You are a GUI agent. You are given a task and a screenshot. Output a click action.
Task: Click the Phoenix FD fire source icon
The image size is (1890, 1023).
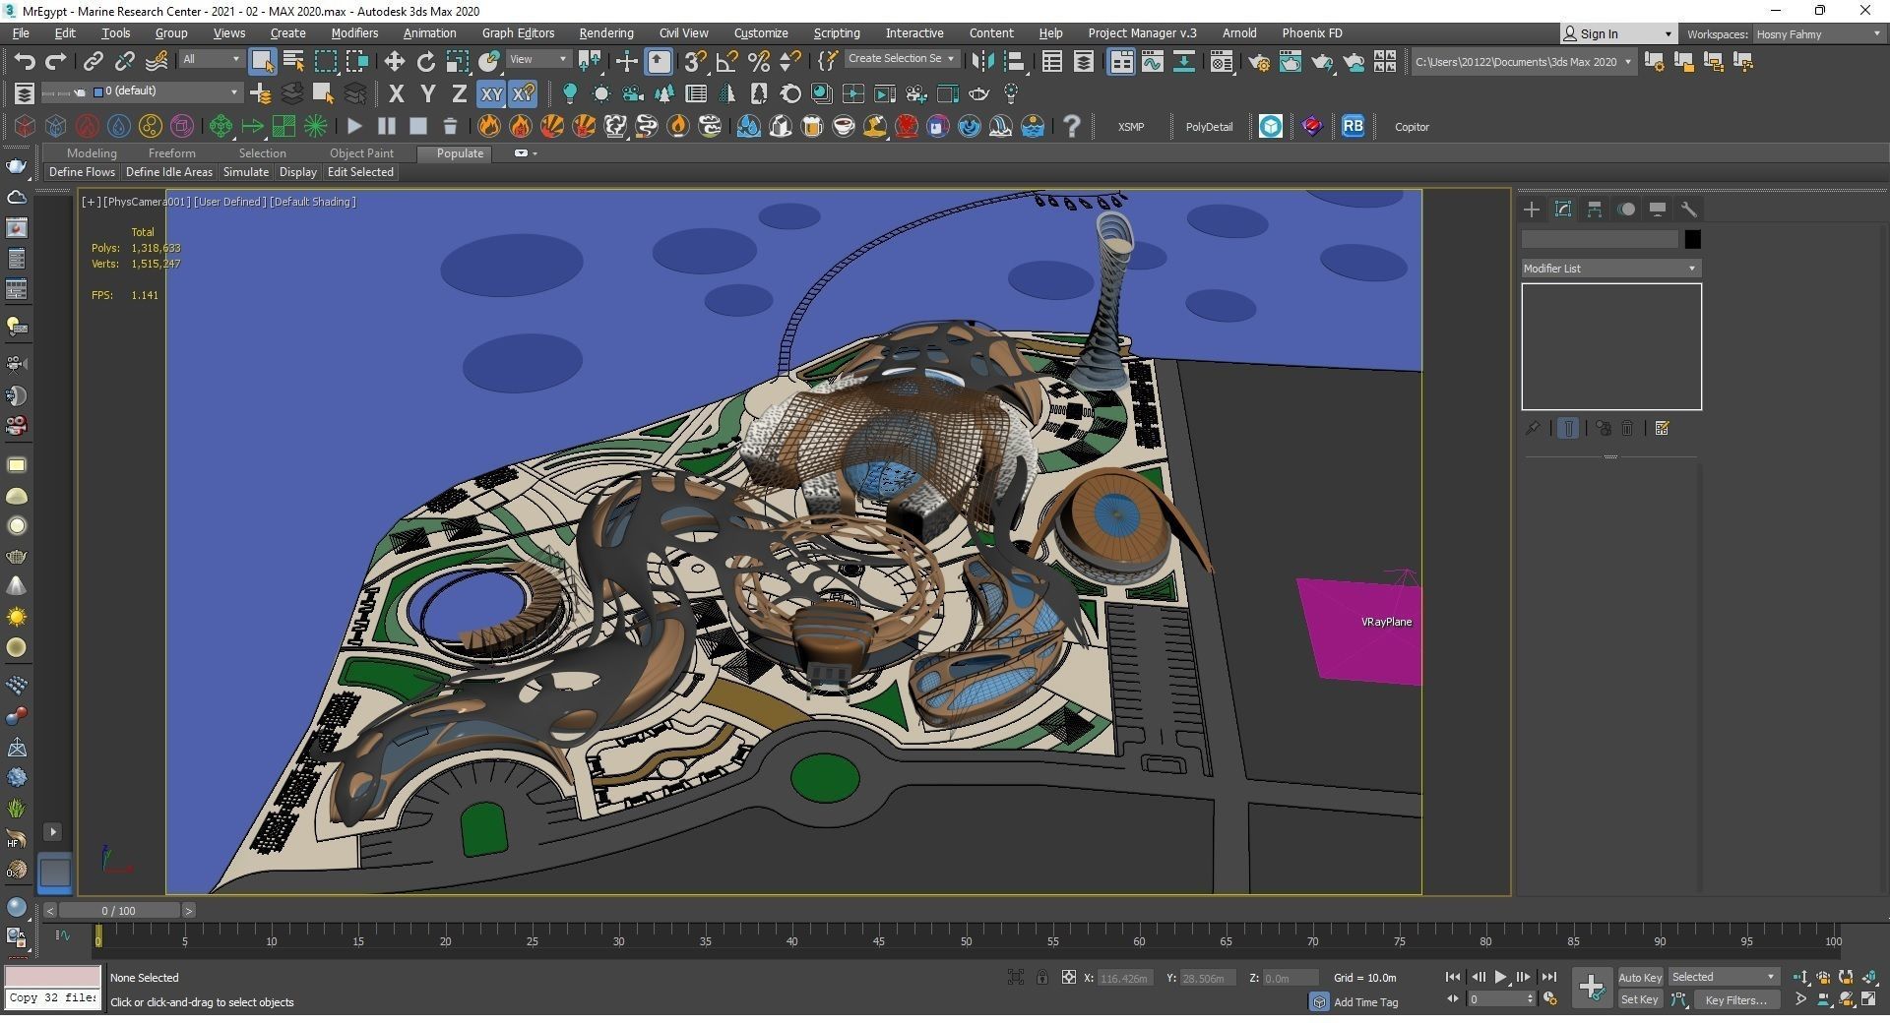488,126
